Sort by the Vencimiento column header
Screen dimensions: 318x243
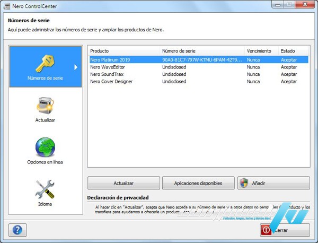(x=261, y=51)
